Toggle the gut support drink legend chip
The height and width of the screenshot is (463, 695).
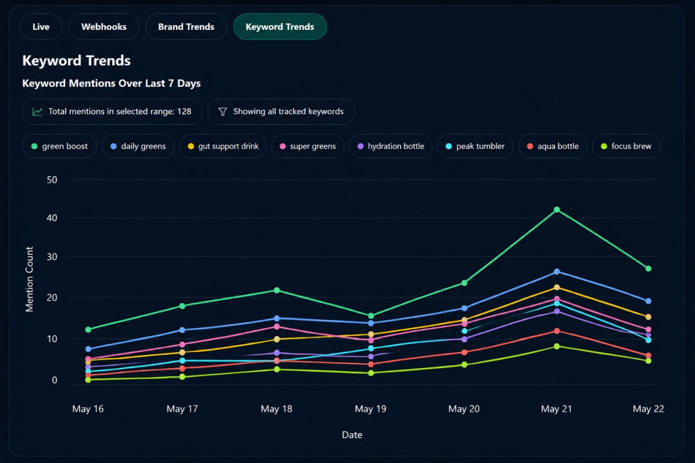click(x=223, y=146)
